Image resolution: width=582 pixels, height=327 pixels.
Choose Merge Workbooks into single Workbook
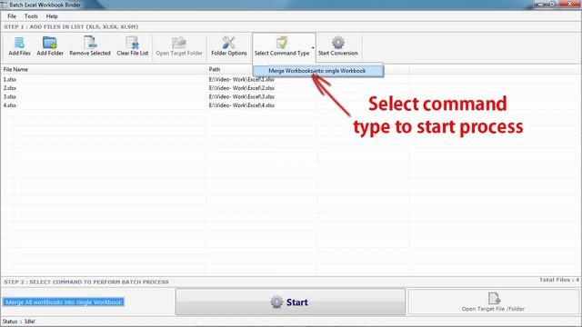click(x=317, y=71)
